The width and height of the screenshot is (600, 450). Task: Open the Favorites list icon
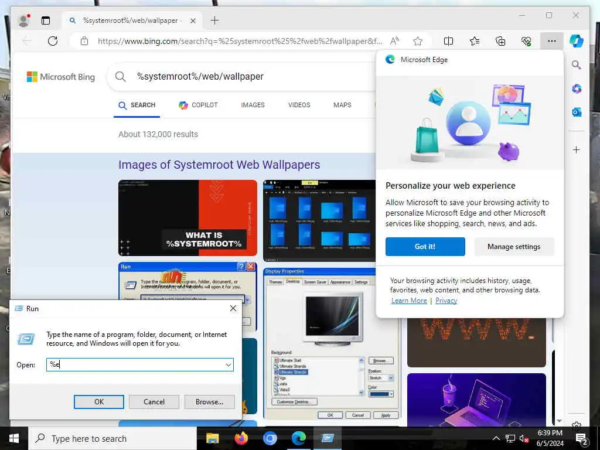[x=475, y=41]
